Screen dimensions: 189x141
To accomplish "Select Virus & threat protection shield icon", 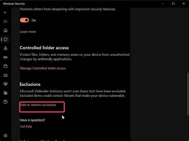I will click(5, 40).
